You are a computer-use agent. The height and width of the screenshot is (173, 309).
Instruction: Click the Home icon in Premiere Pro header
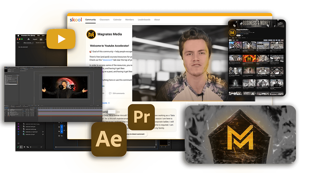tap(29, 39)
